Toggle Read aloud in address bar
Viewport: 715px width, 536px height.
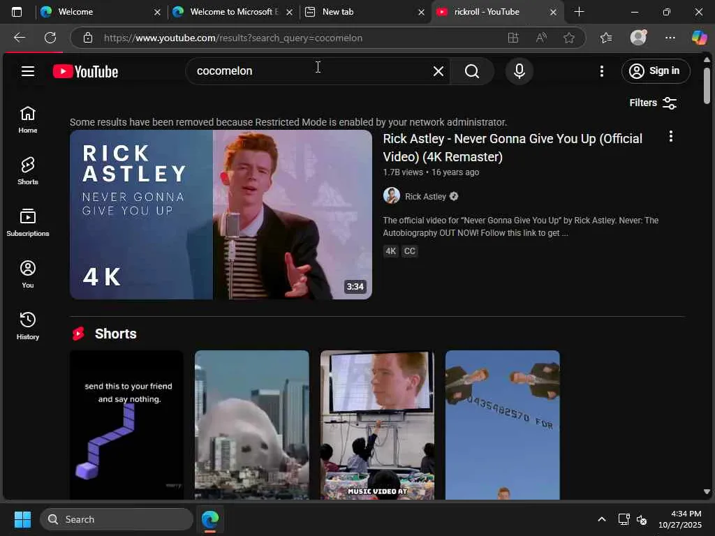(541, 38)
